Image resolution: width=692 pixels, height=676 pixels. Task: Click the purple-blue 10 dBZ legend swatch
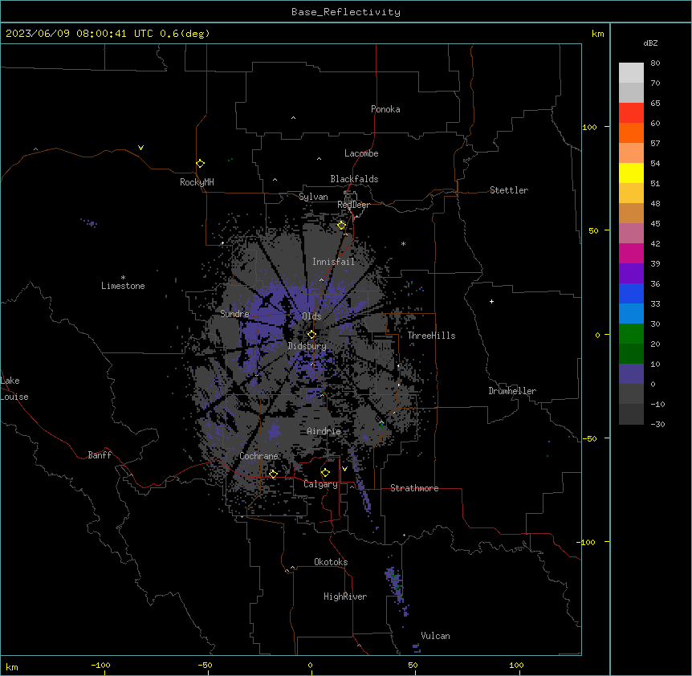click(631, 374)
